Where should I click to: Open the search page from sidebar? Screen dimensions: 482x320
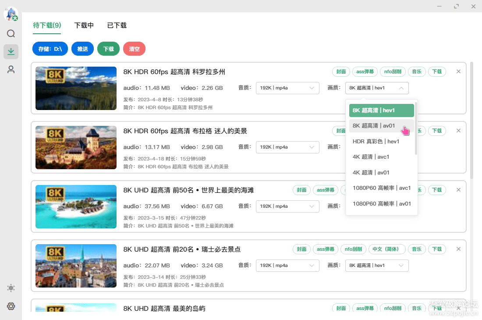(11, 33)
